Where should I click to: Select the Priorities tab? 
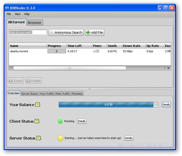pos(77,94)
